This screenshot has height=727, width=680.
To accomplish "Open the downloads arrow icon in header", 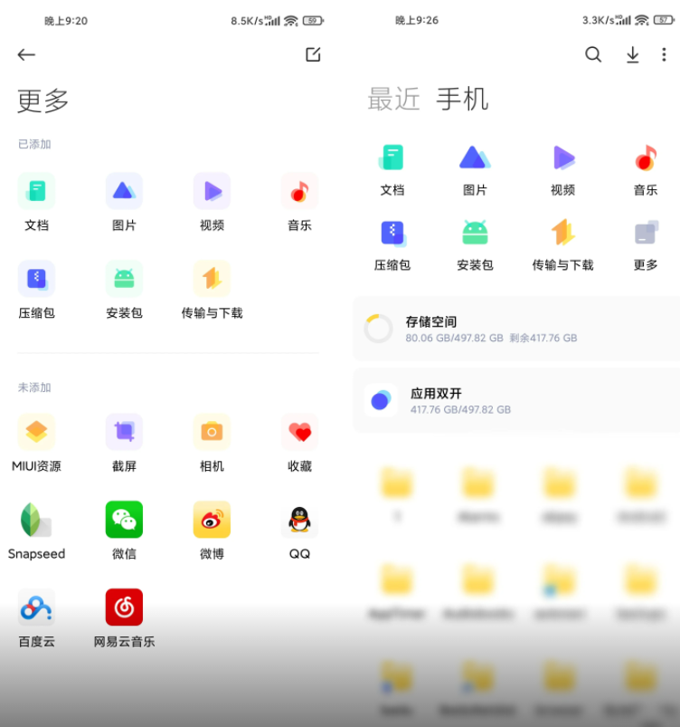I will tap(633, 55).
